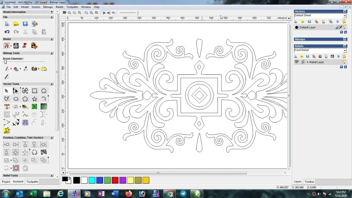Image resolution: width=352 pixels, height=198 pixels.
Task: Select the Create Ellipse tool
Action: (x=16, y=99)
